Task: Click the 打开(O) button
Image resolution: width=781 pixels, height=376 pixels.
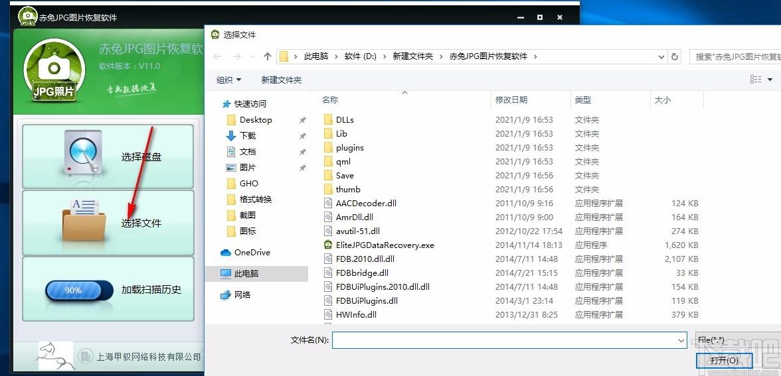Action: tap(724, 361)
